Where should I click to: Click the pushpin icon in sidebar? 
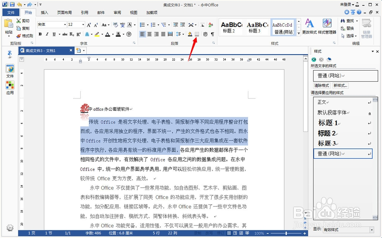pos(10,54)
